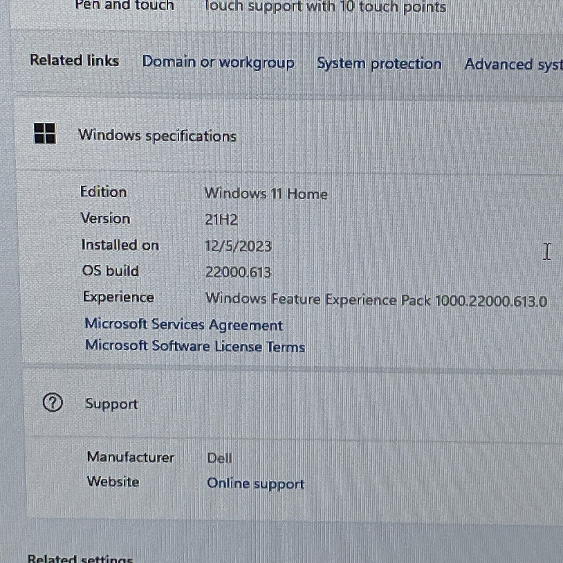The width and height of the screenshot is (563, 563).
Task: Click the OS build number 22000.613
Action: [x=238, y=273]
